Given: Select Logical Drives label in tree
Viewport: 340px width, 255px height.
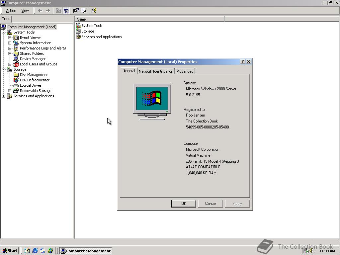Looking at the screenshot, I should (x=31, y=85).
